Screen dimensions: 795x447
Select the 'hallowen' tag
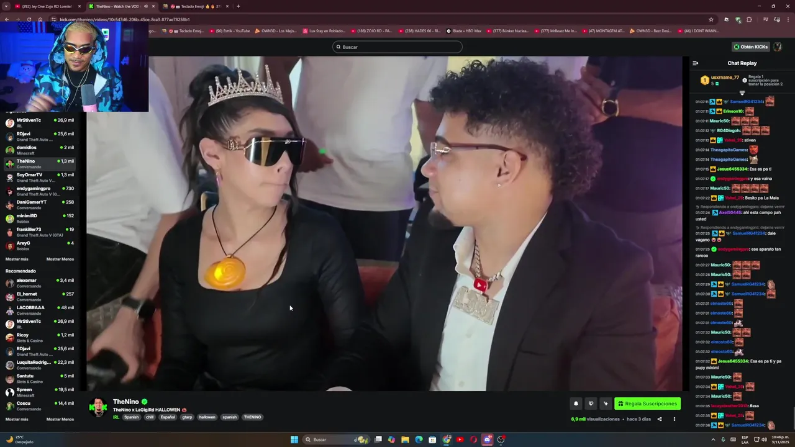tap(207, 417)
